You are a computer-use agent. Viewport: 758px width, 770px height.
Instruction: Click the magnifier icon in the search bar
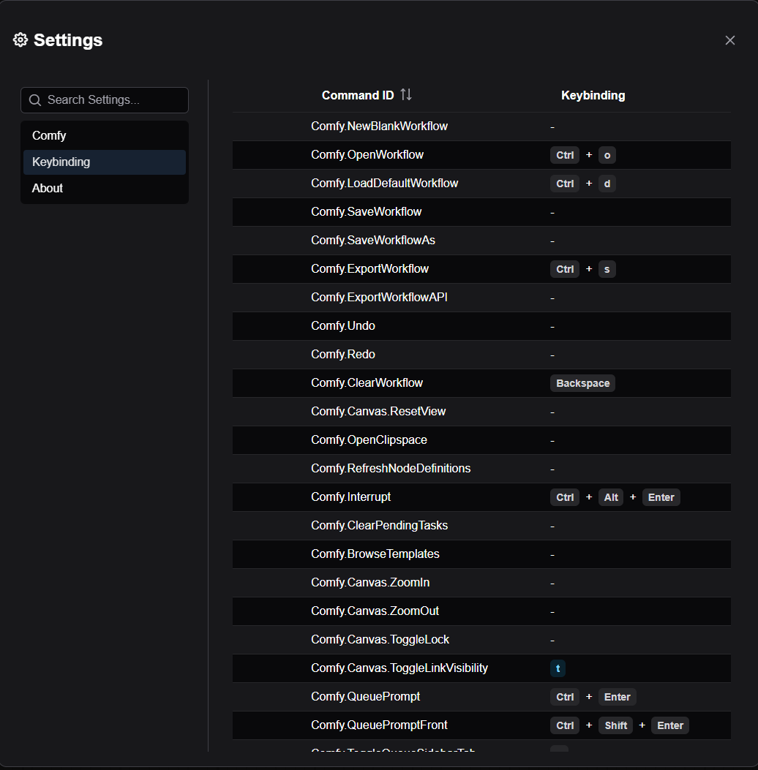34,99
